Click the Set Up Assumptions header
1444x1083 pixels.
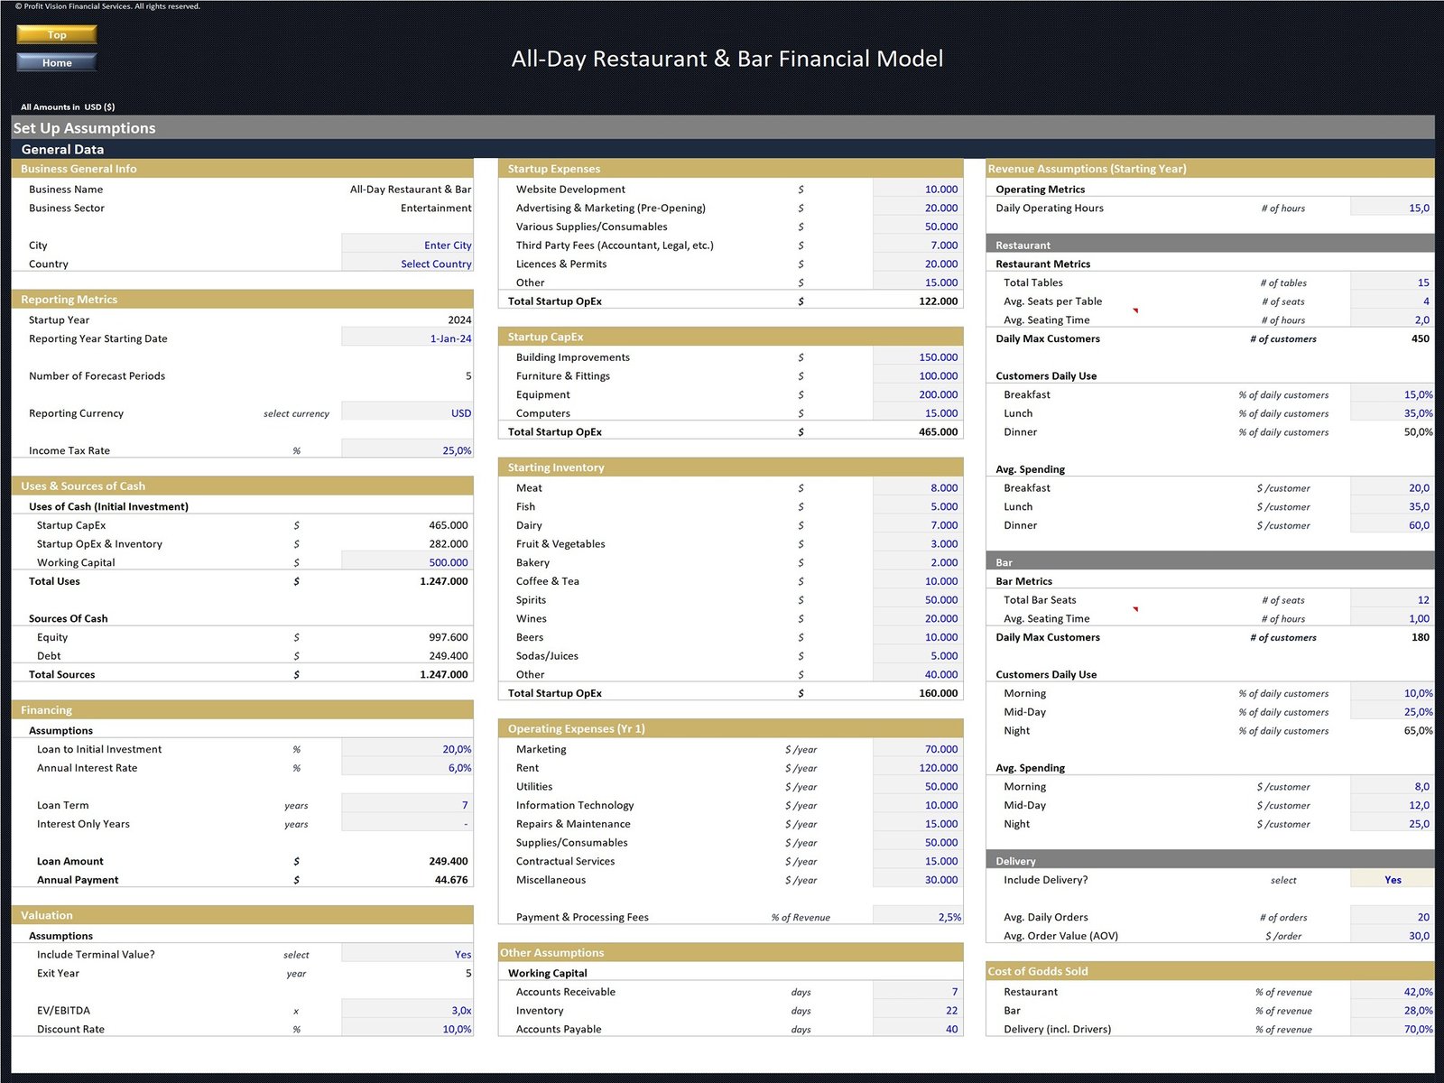84,127
